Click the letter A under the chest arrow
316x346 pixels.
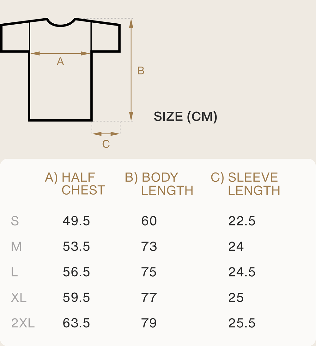click(x=60, y=62)
